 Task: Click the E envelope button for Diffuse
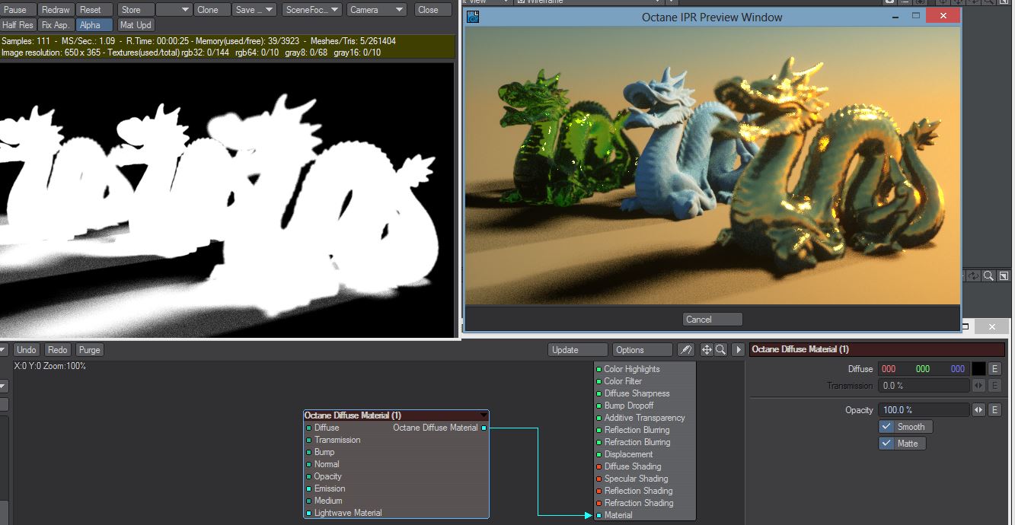click(994, 368)
